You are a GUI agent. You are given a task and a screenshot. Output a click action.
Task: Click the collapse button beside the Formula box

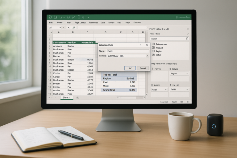[x=148, y=56]
